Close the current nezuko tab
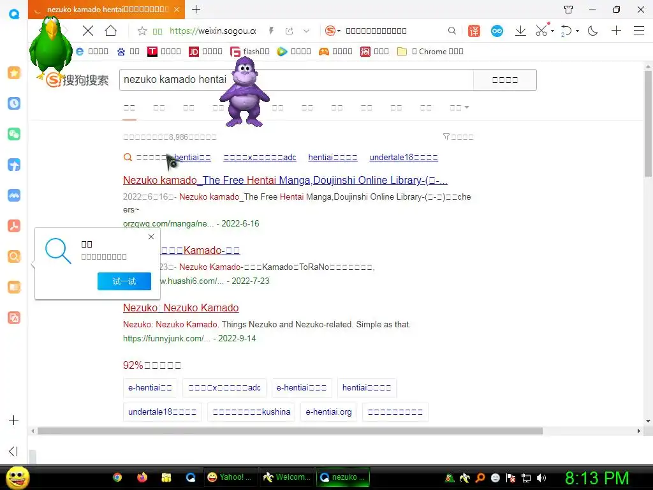Image resolution: width=653 pixels, height=490 pixels. 177,9
